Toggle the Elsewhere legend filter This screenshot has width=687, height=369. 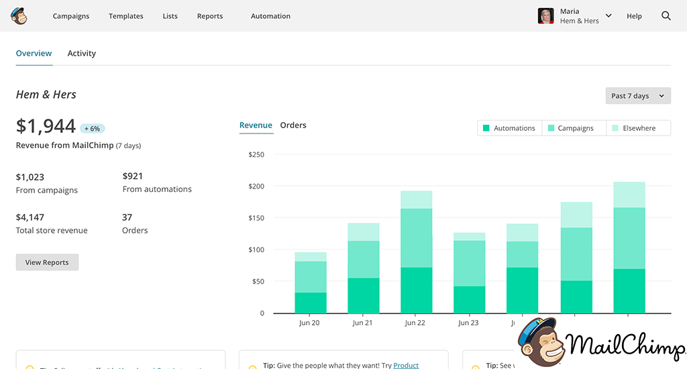638,128
